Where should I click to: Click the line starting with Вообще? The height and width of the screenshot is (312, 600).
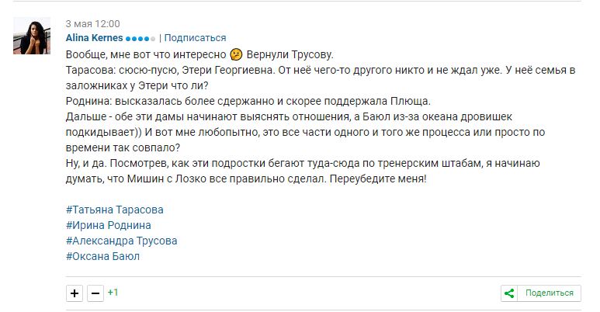[146, 54]
